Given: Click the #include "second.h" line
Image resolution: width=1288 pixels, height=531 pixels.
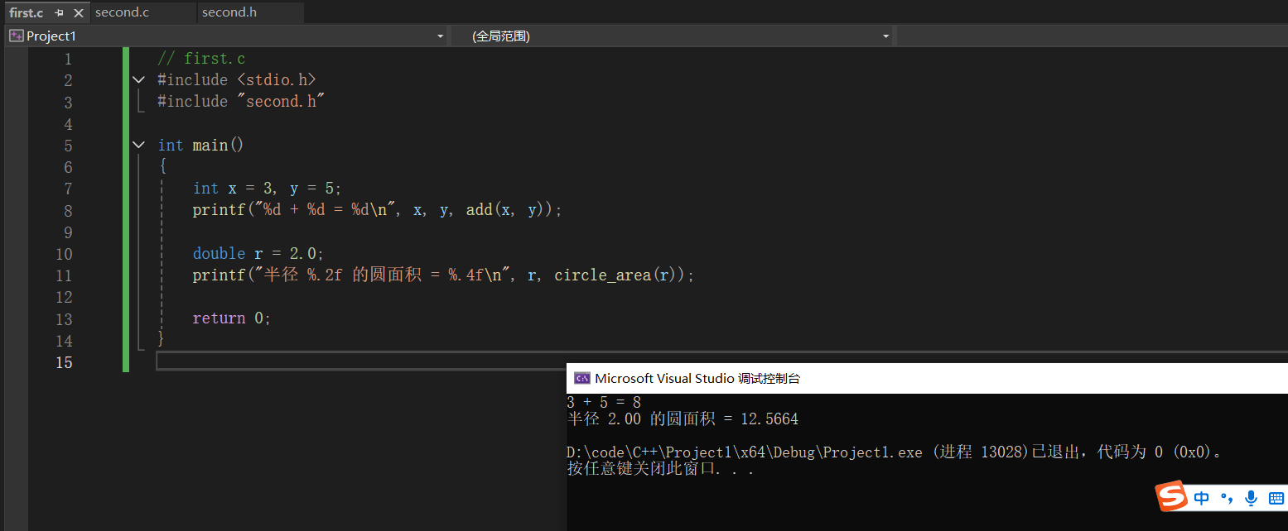Looking at the screenshot, I should click(x=241, y=102).
